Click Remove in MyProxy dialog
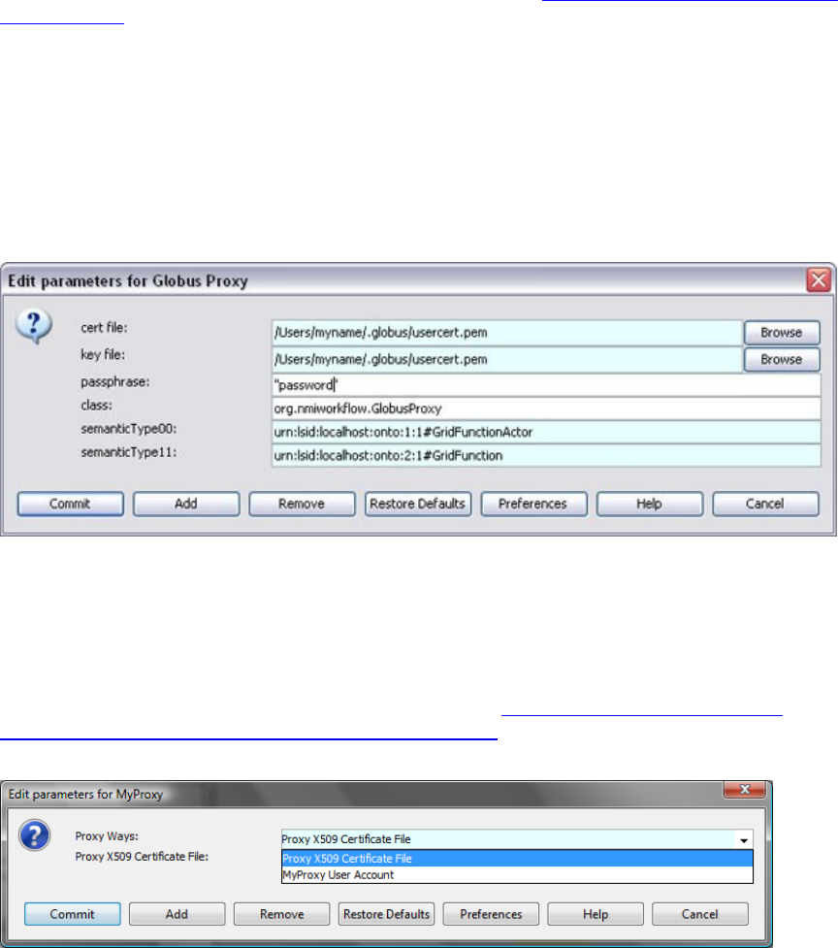The width and height of the screenshot is (838, 948). [x=281, y=914]
